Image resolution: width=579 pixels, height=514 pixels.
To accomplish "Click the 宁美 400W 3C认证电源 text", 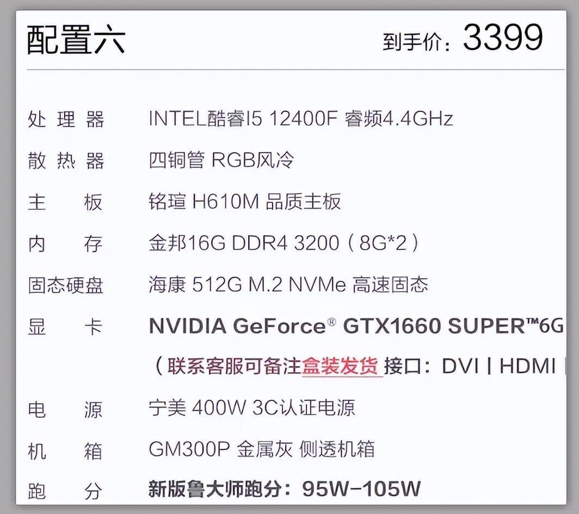I will pyautogui.click(x=252, y=408).
